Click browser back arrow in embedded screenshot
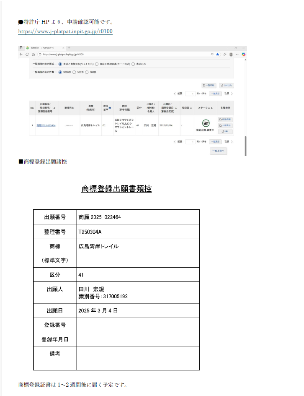The height and width of the screenshot is (396, 304). pyautogui.click(x=21, y=54)
